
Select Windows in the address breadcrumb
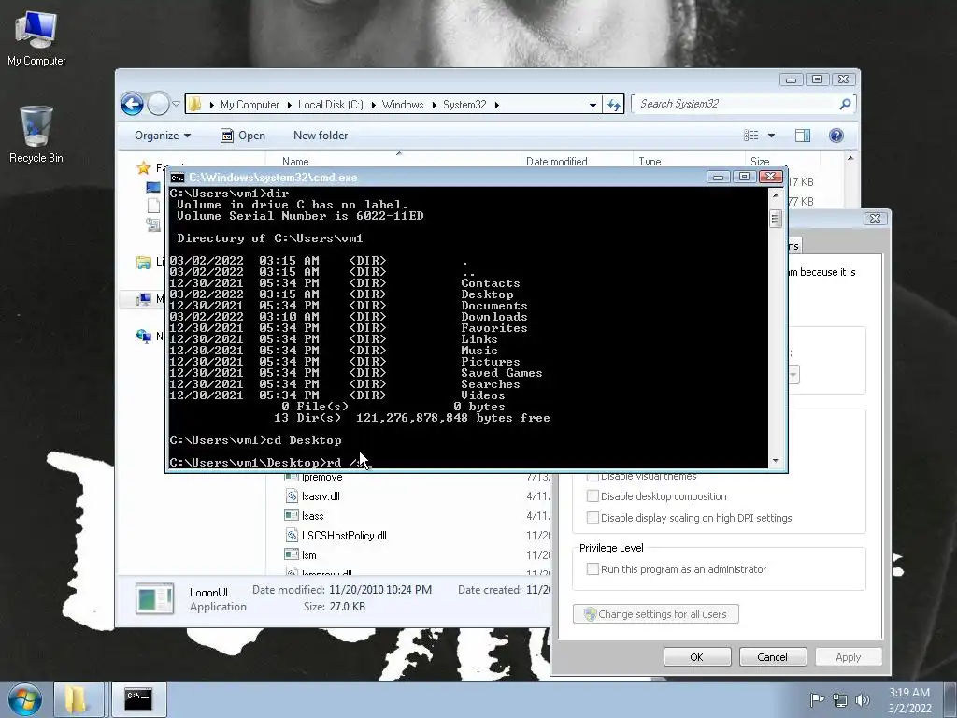coord(402,105)
